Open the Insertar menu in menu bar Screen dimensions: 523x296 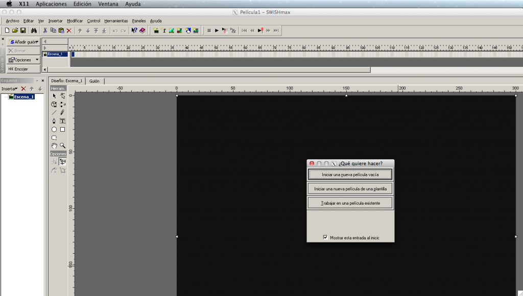55,20
